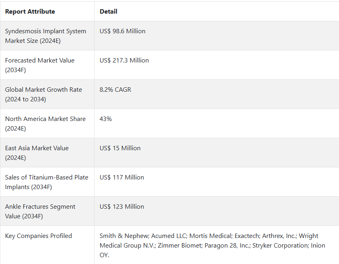Click the US$ 123 Million value
339x264 pixels.
(x=122, y=206)
